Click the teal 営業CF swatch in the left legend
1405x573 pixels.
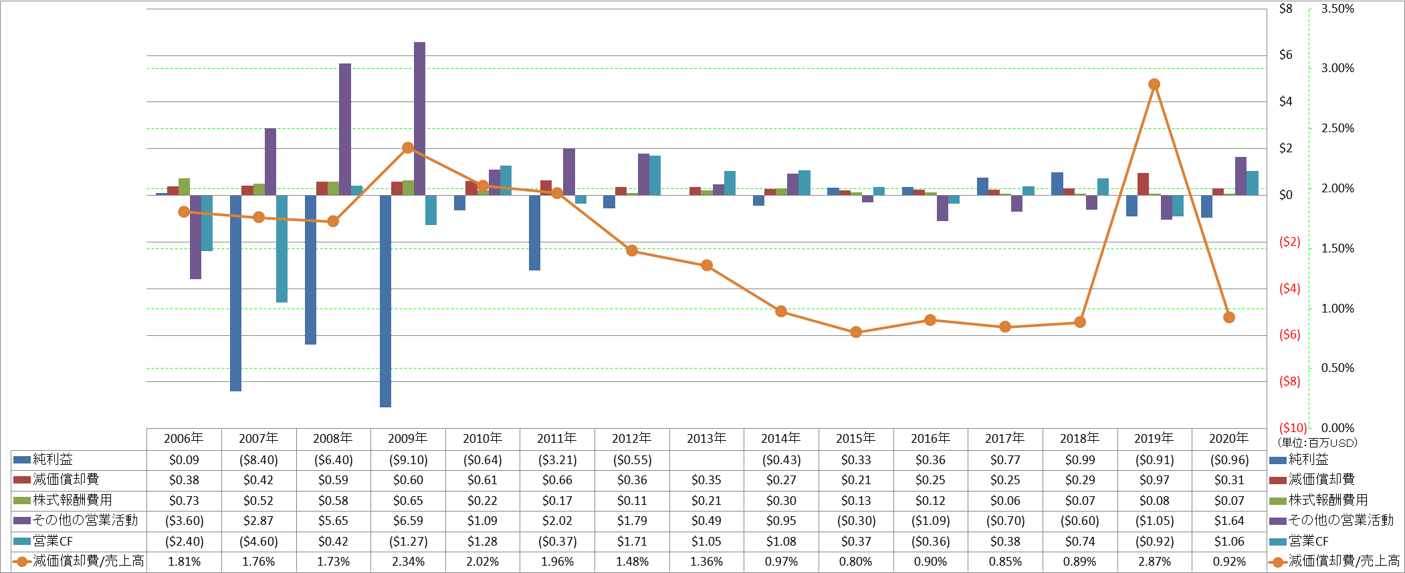click(x=22, y=541)
